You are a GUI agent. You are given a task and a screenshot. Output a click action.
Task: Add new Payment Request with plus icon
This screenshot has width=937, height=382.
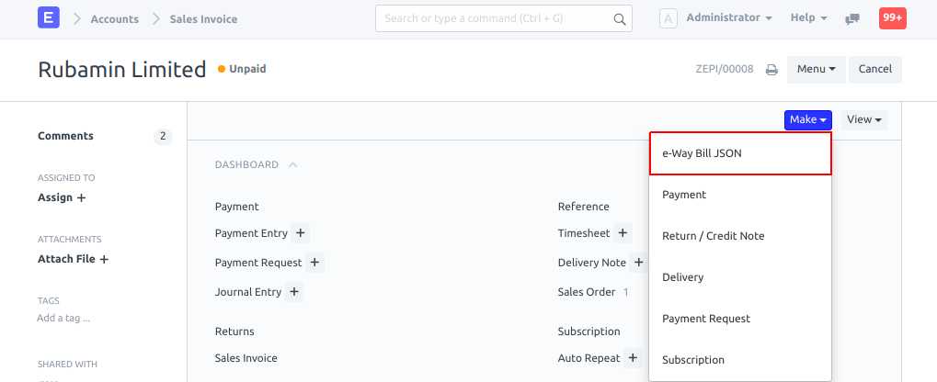314,263
